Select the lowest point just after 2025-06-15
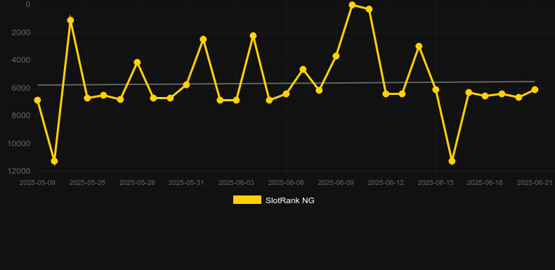This screenshot has height=270, width=555. click(x=452, y=161)
